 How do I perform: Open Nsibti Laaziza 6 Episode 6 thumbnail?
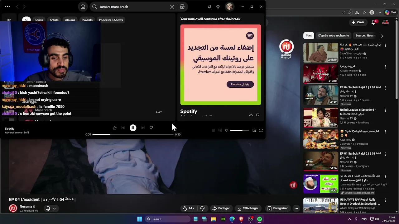321,118
